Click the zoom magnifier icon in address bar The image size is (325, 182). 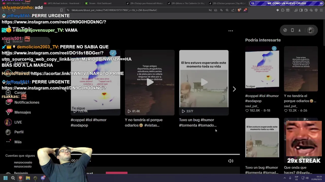(227, 10)
